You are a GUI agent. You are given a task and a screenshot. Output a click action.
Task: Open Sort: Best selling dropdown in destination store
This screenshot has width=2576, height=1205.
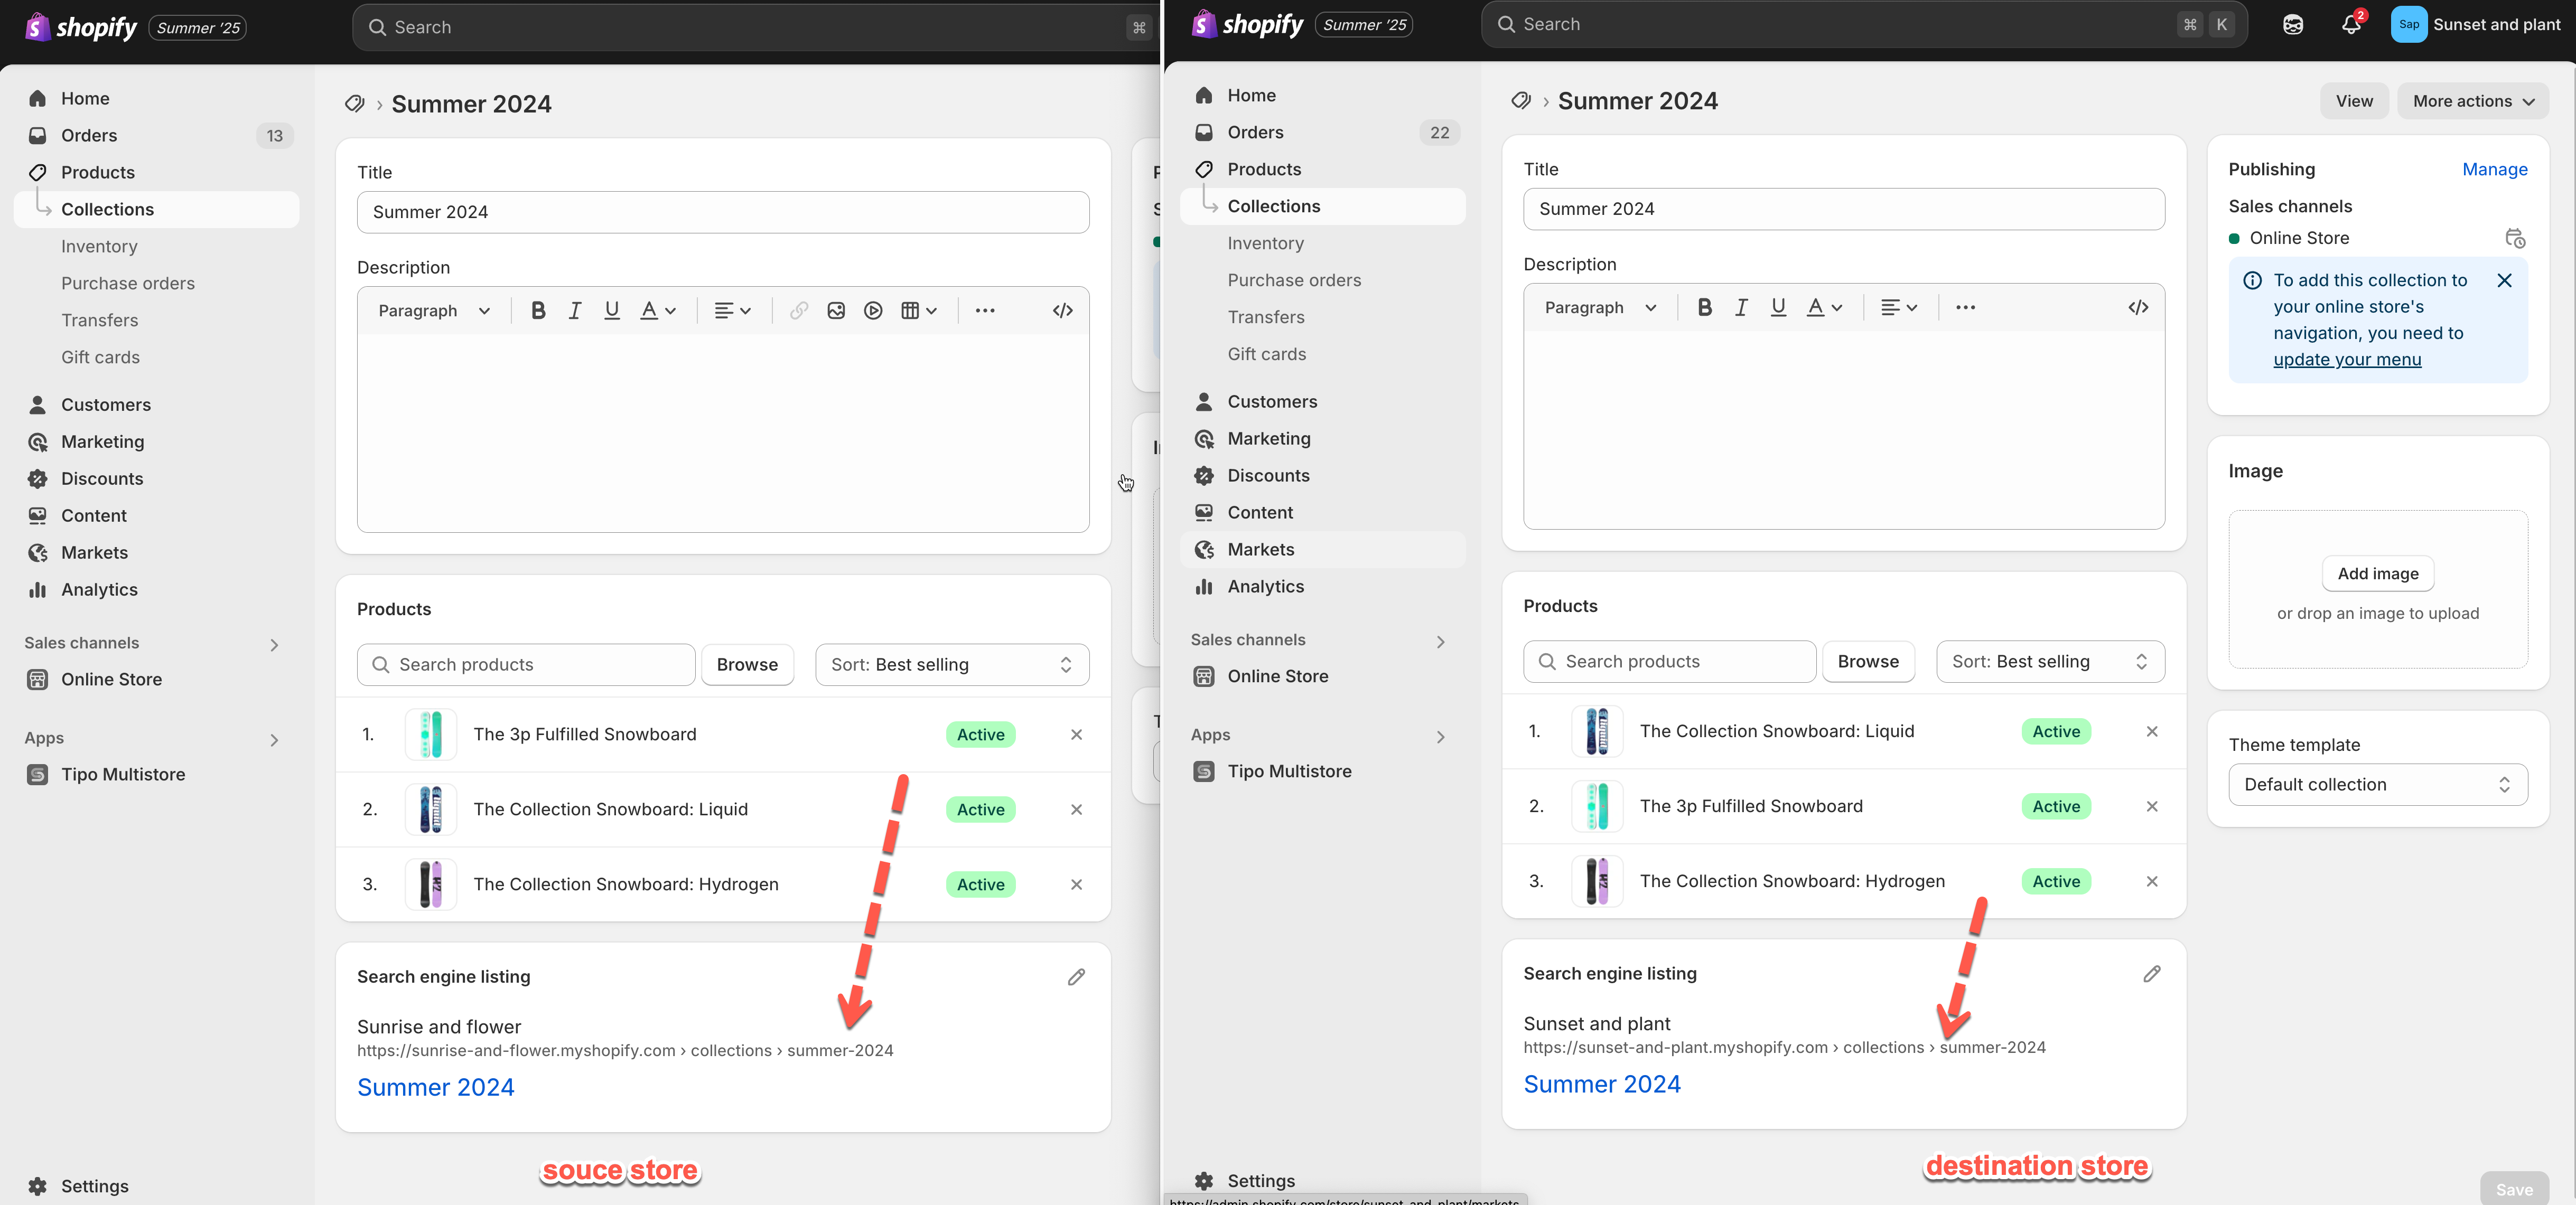tap(2050, 662)
